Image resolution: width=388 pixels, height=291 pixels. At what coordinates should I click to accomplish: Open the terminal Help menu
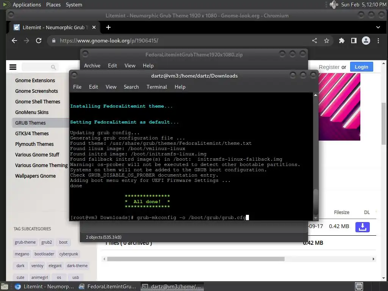180,87
